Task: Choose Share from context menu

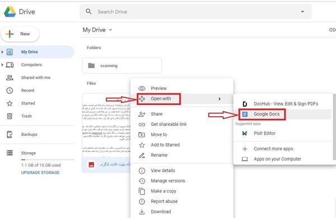Action: coord(181,114)
